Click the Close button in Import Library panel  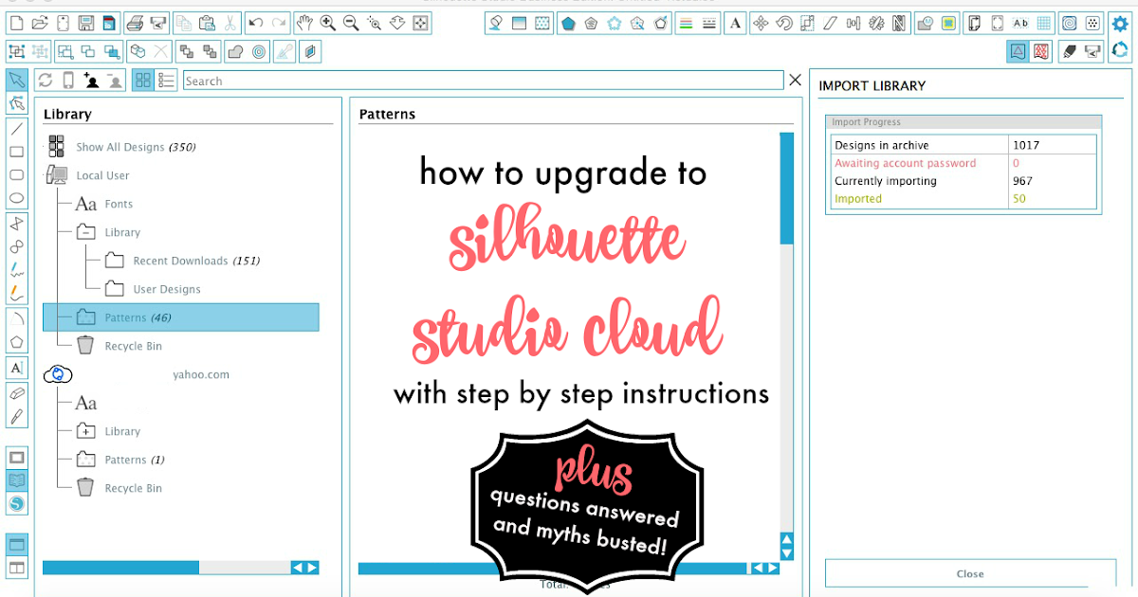(x=969, y=572)
